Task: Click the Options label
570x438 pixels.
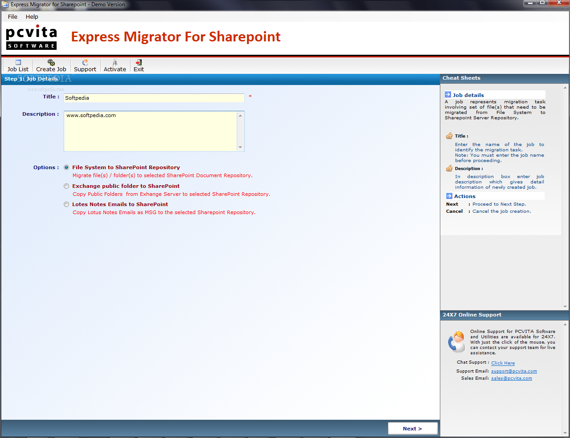Action: click(x=46, y=168)
